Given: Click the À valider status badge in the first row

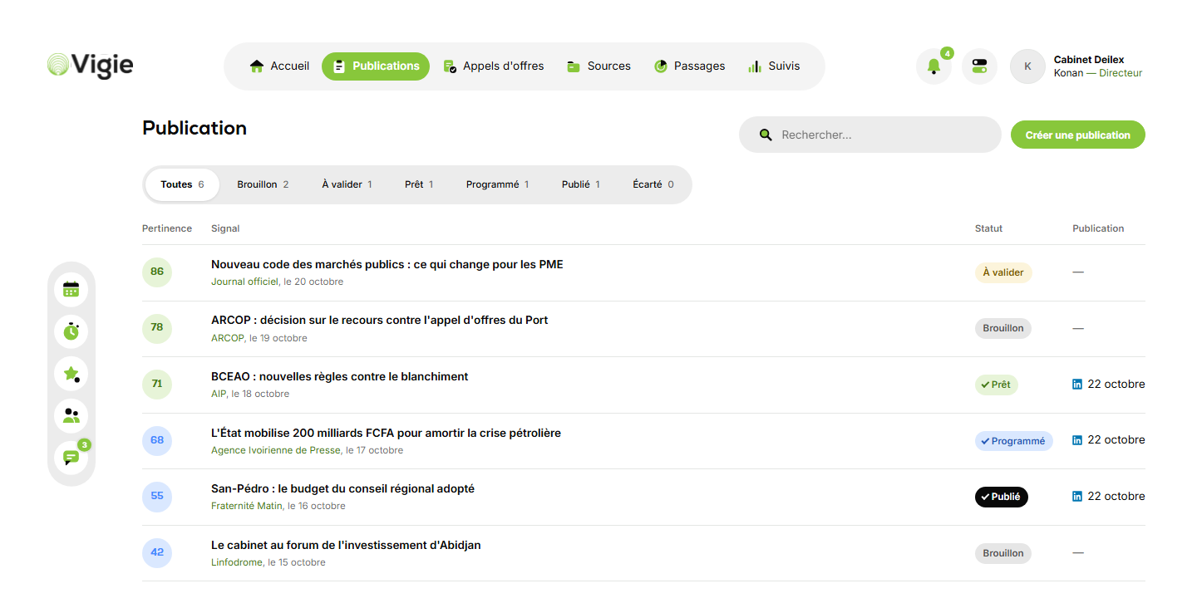Looking at the screenshot, I should click(1003, 272).
